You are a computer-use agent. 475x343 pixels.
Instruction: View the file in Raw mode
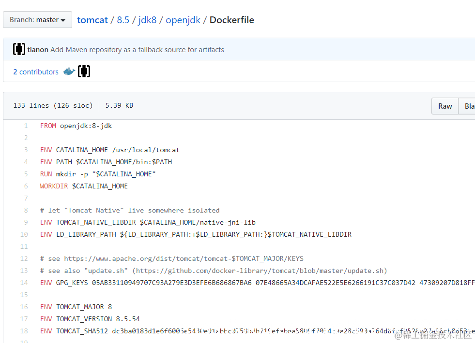(444, 106)
